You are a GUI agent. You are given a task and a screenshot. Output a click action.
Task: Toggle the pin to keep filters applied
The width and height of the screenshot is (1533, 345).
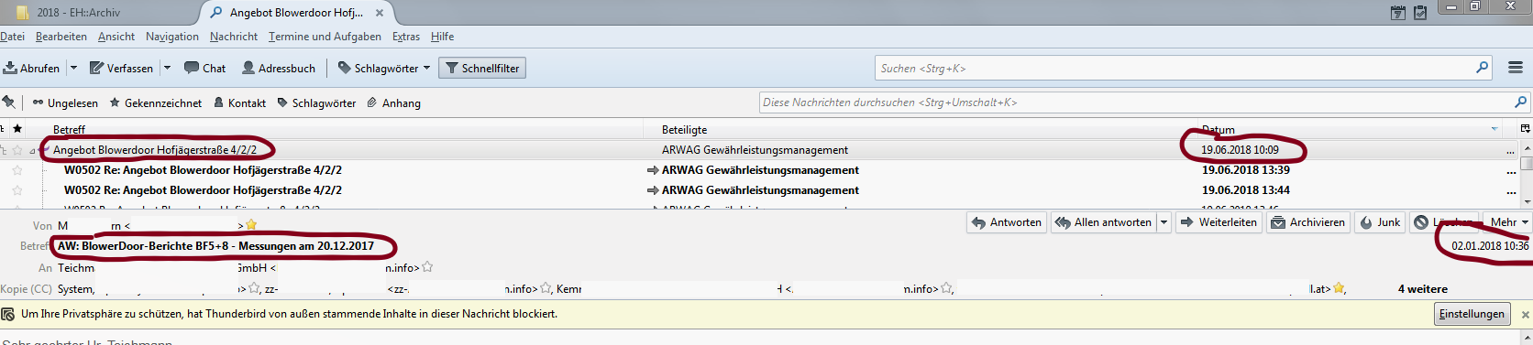[x=8, y=102]
